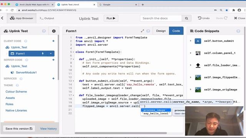
Task: Open Assets in theme section
Action: click(x=10, y=98)
